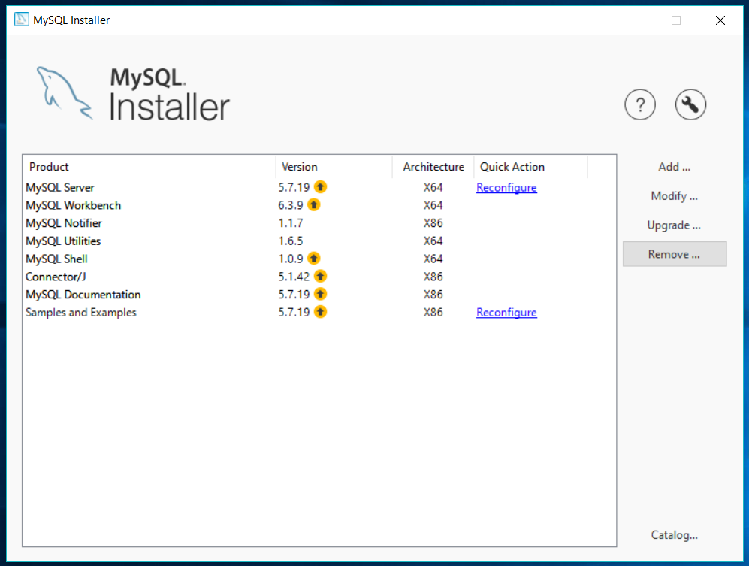Select the MySQL Server row
The height and width of the screenshot is (566, 749).
click(x=319, y=187)
